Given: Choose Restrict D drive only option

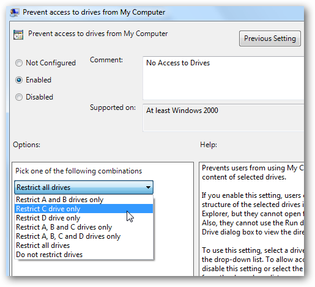Looking at the screenshot, I should [x=84, y=218].
